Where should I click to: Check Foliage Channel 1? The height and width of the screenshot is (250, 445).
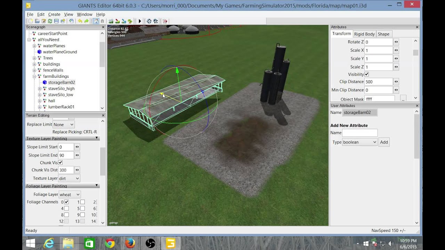pyautogui.click(x=83, y=202)
